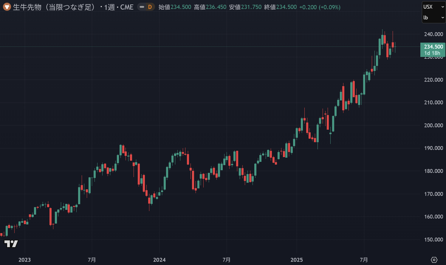Click the 1d 18h bar countdown

click(432, 53)
